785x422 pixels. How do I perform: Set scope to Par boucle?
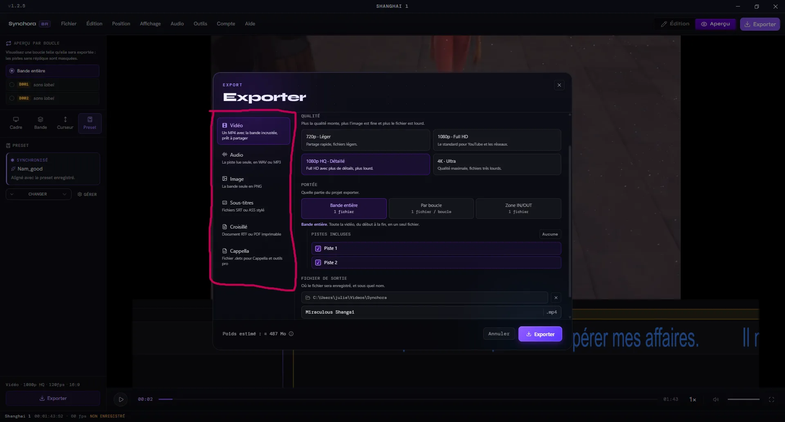[431, 209]
